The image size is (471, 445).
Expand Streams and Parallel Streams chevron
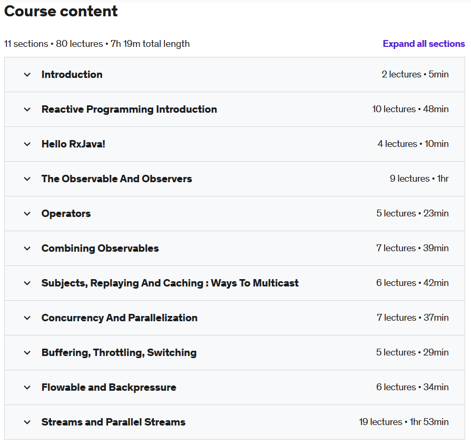(x=27, y=422)
